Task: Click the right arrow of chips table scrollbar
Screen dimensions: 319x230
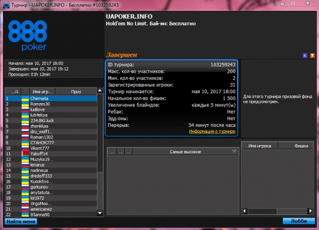Action: pos(310,211)
